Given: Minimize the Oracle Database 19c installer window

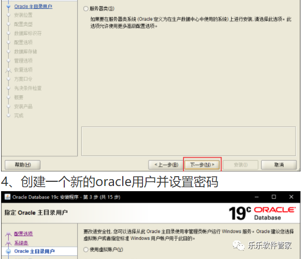Looking at the screenshot, I should coord(256,197).
